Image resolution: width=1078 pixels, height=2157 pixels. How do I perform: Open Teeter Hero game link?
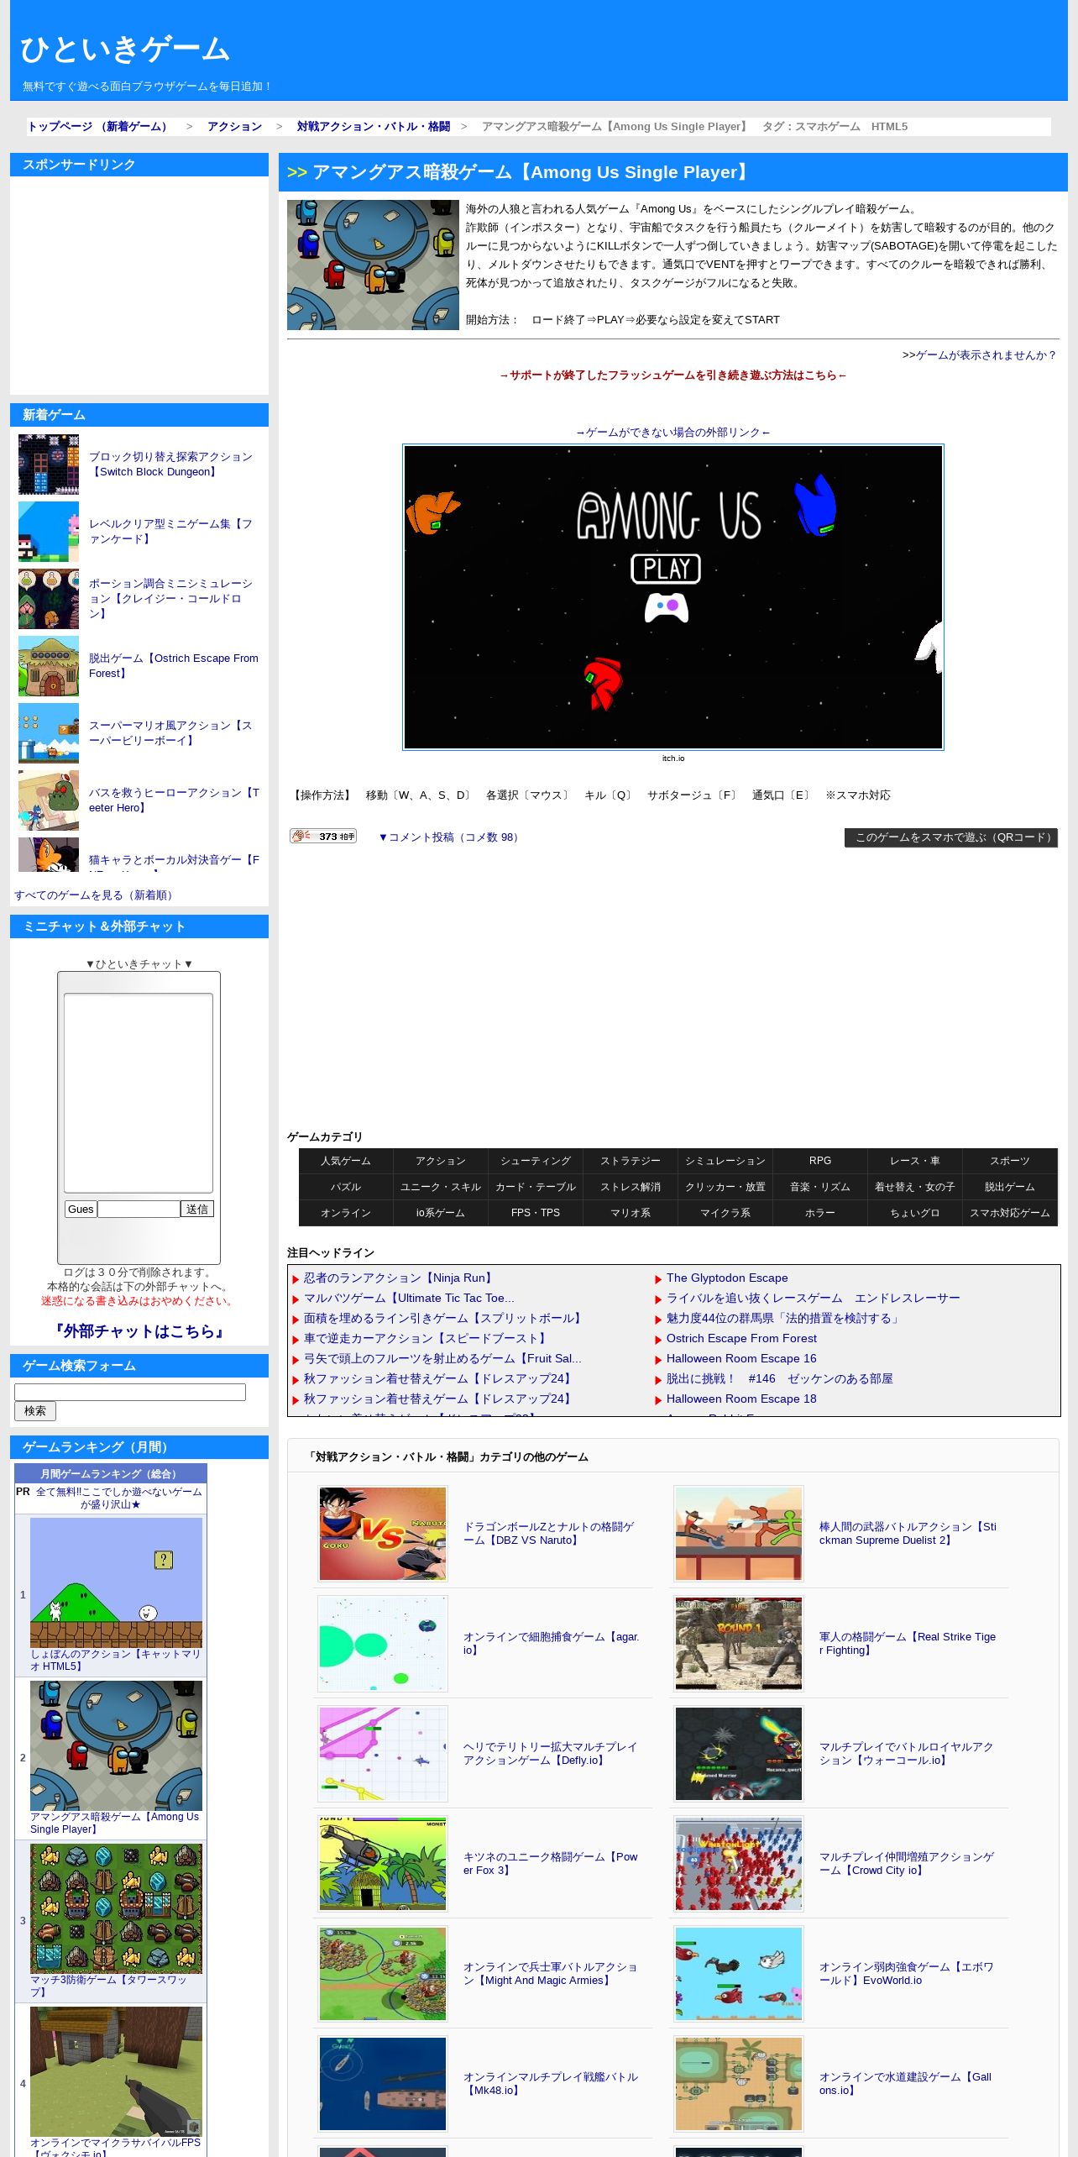(174, 800)
